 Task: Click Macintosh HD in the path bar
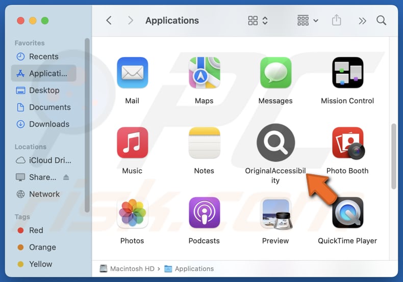127,269
